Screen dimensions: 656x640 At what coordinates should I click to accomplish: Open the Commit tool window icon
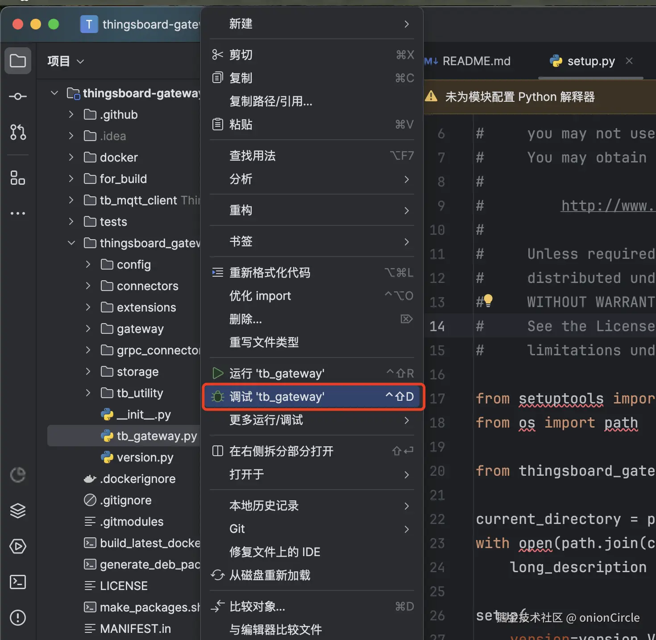click(x=18, y=96)
